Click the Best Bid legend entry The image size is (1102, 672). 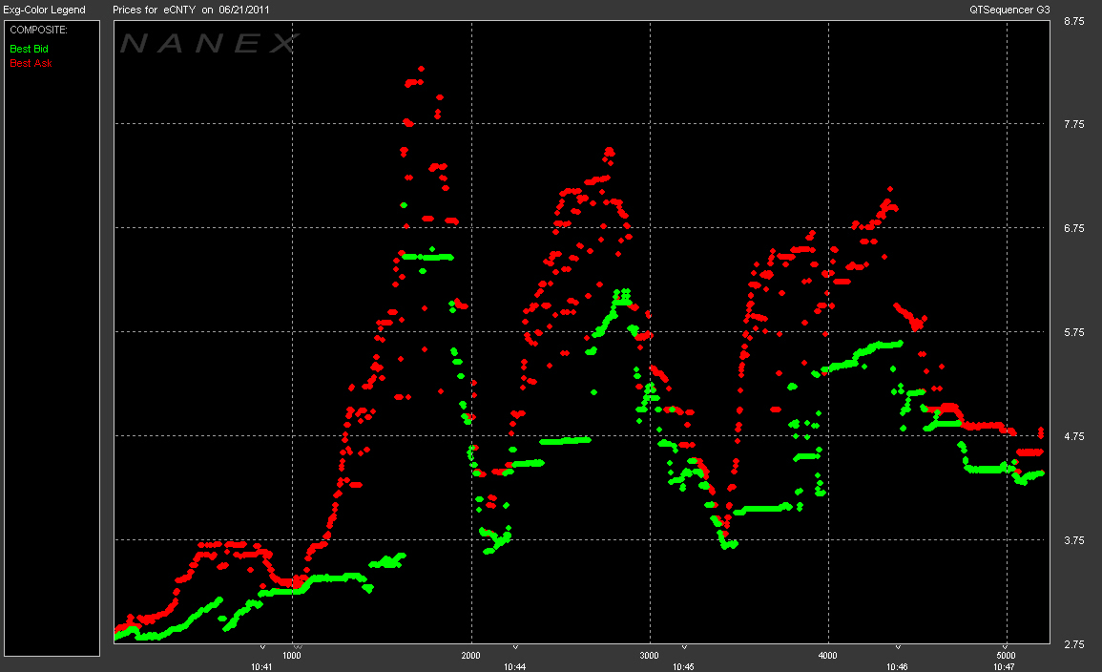[29, 48]
